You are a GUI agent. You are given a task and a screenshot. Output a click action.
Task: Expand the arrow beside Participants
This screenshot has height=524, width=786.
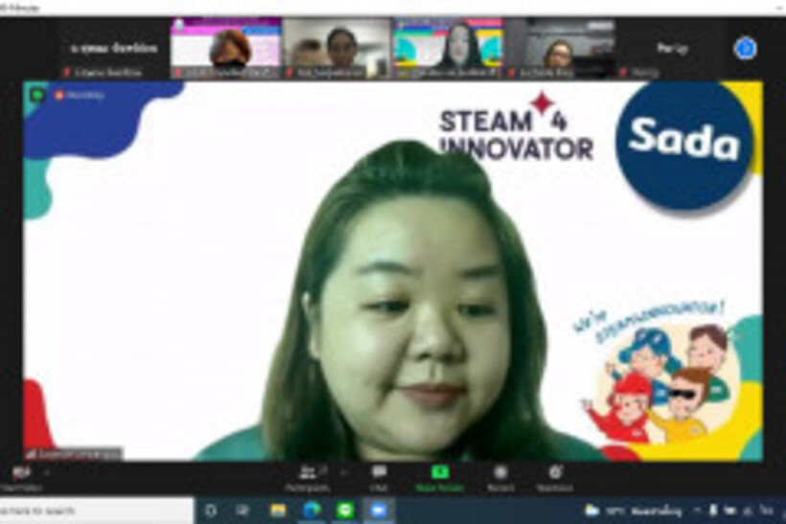(x=344, y=472)
